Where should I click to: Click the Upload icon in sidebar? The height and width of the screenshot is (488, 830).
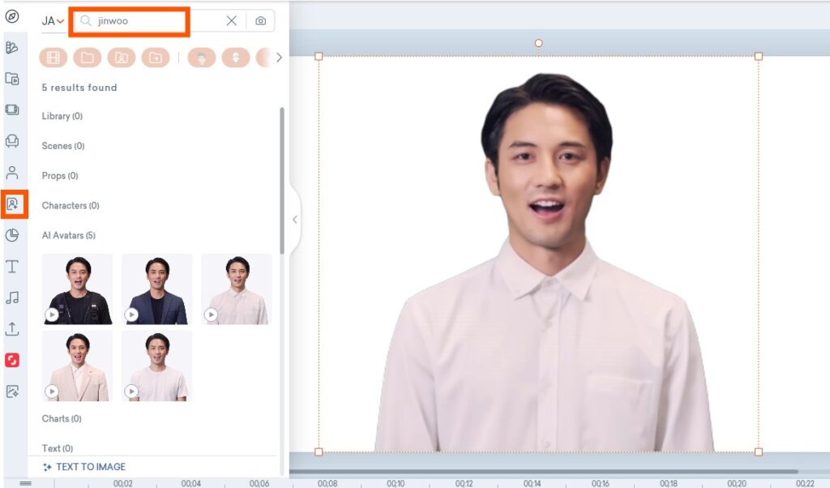(12, 329)
